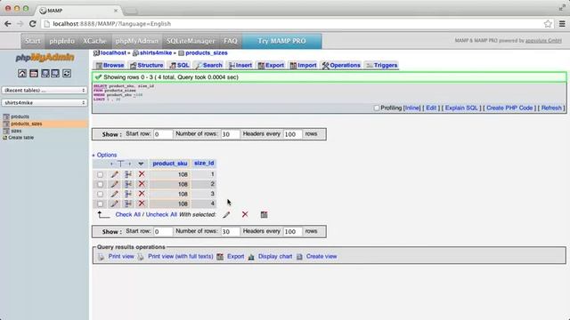This screenshot has width=570, height=320.
Task: Open the query window icon in sidebar
Action: (45, 73)
